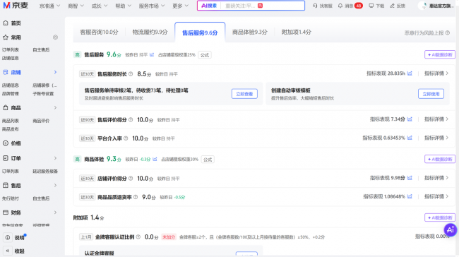The width and height of the screenshot is (459, 257).
Task: Click AI数据诊断 button for 商品体验
Action: point(440,160)
